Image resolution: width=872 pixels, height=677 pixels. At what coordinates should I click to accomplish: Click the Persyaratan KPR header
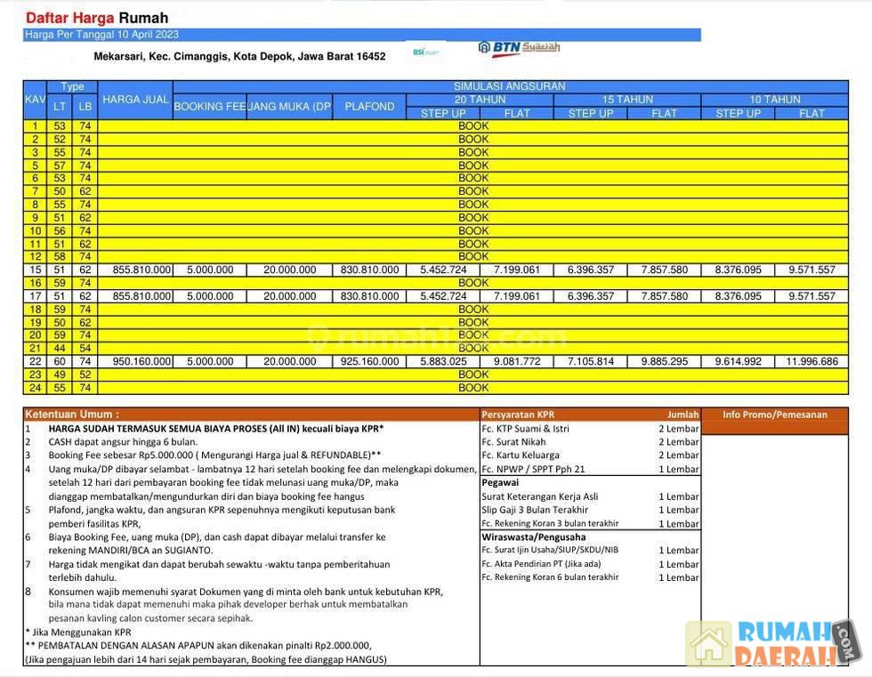pos(518,415)
